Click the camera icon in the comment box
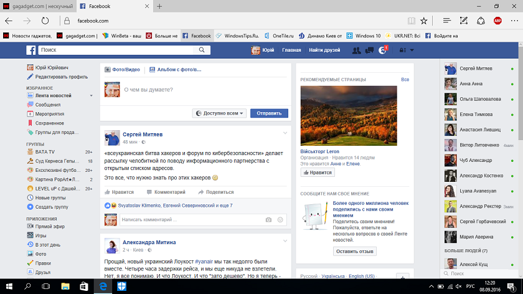 point(268,220)
